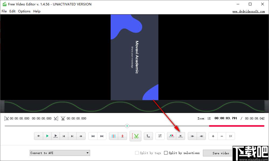Click the total duration 00:00:08.042
The height and width of the screenshot is (161, 269).
click(255, 118)
